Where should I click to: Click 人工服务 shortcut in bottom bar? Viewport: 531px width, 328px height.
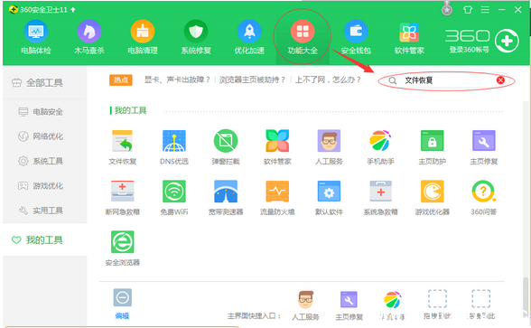(x=305, y=305)
